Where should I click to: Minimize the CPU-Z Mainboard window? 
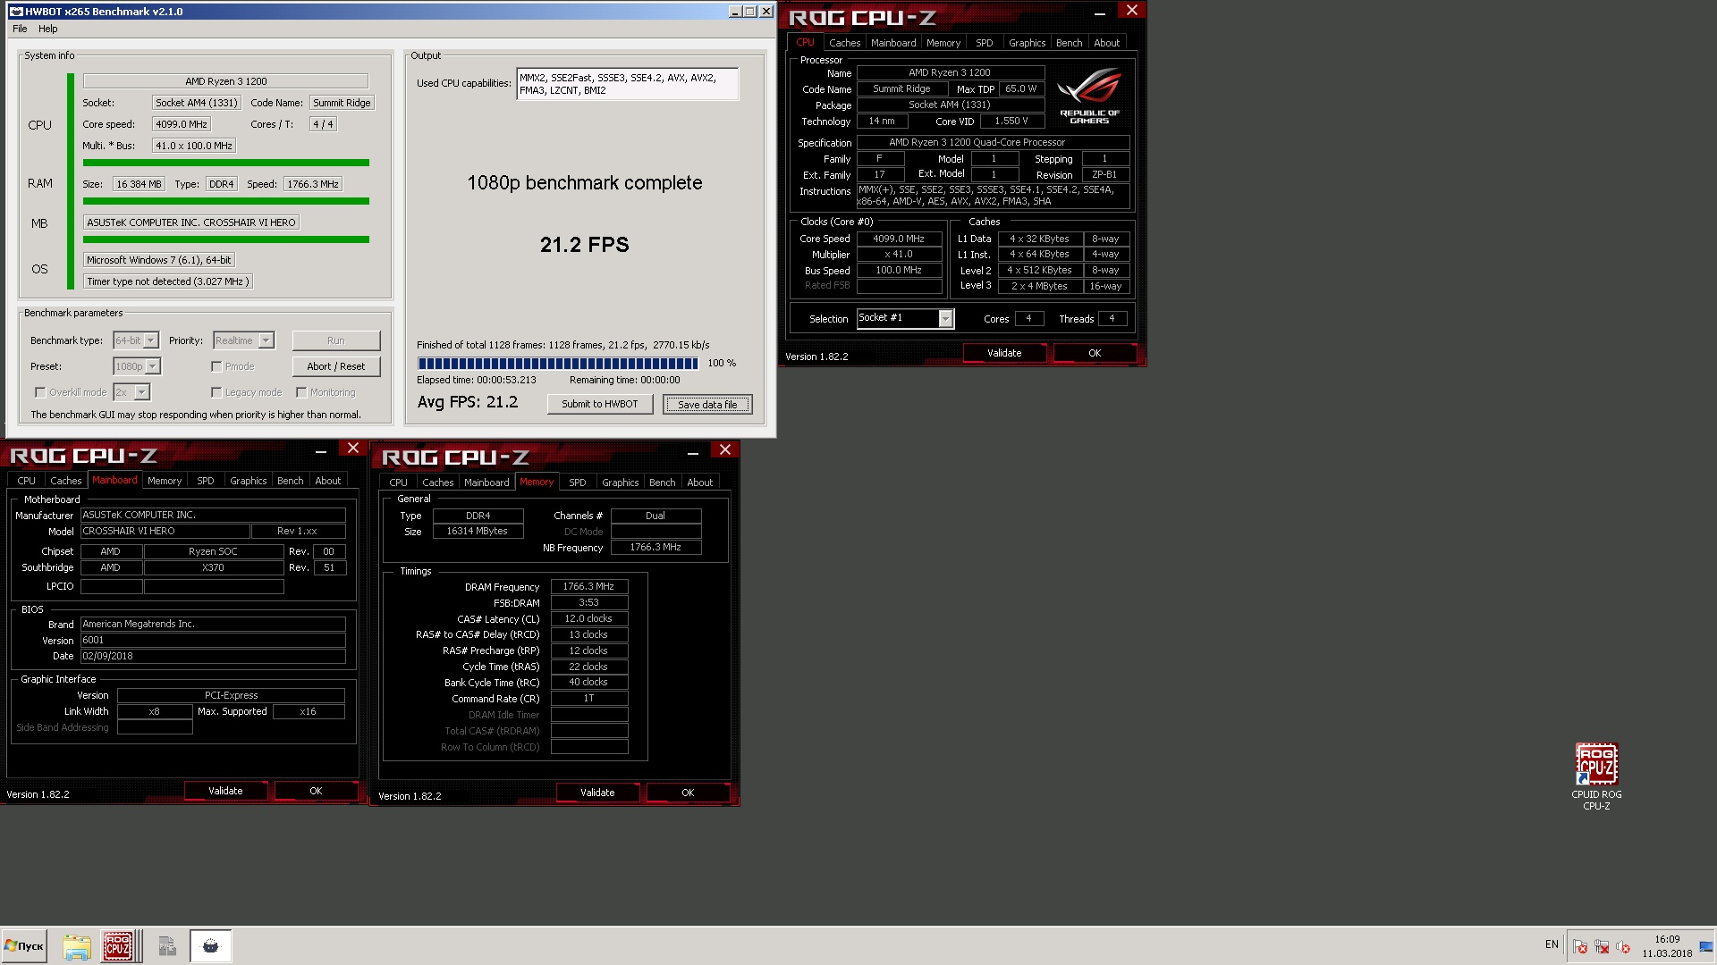tap(320, 450)
